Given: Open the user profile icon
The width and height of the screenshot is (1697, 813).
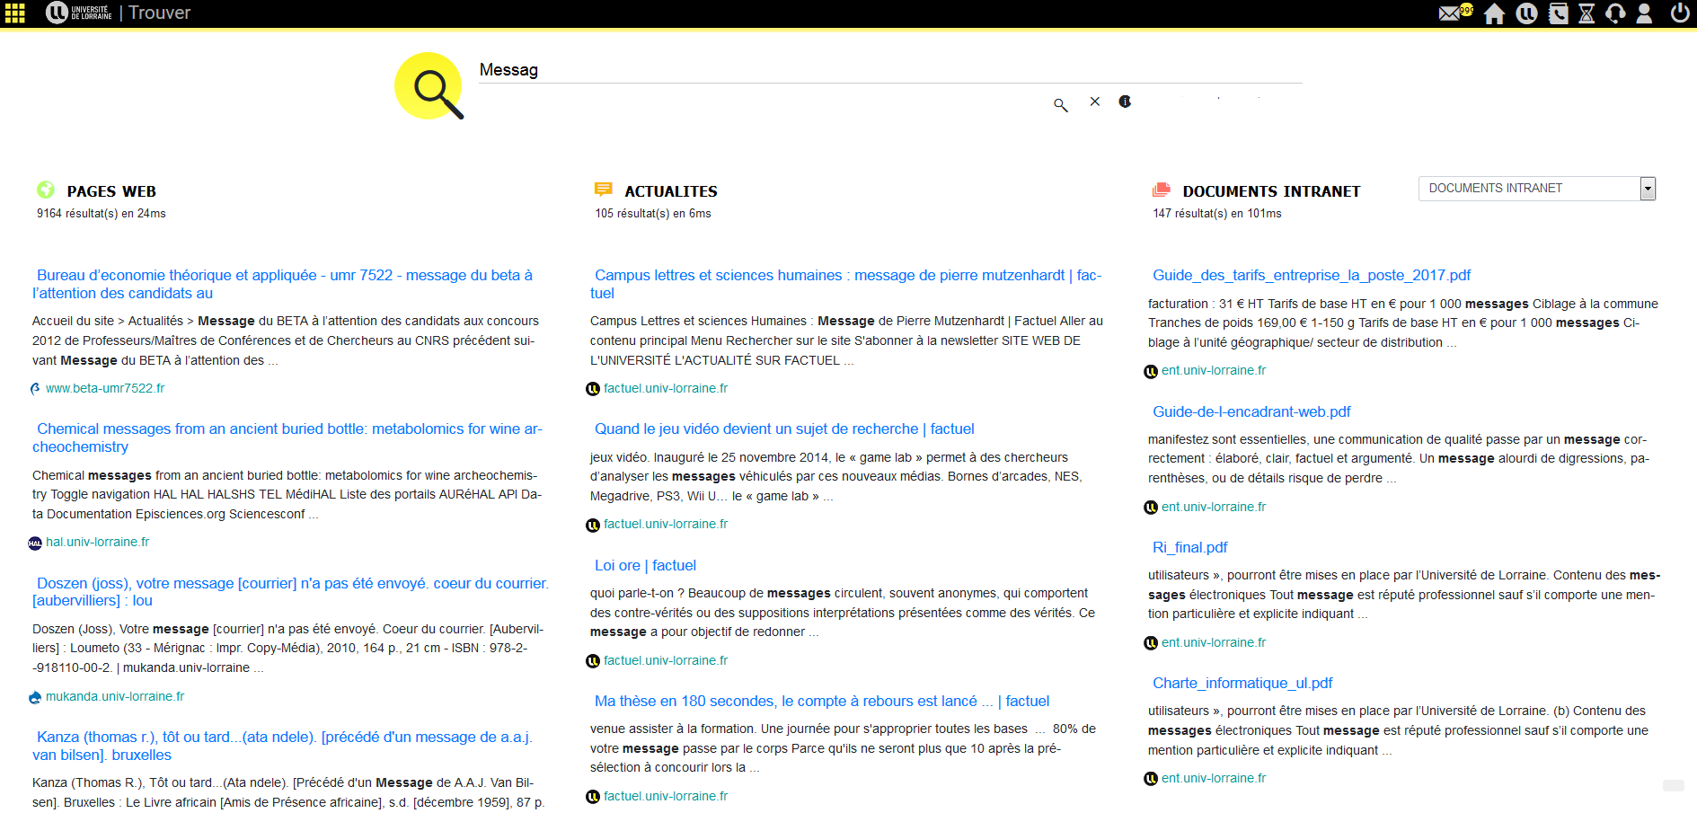Looking at the screenshot, I should tap(1644, 13).
